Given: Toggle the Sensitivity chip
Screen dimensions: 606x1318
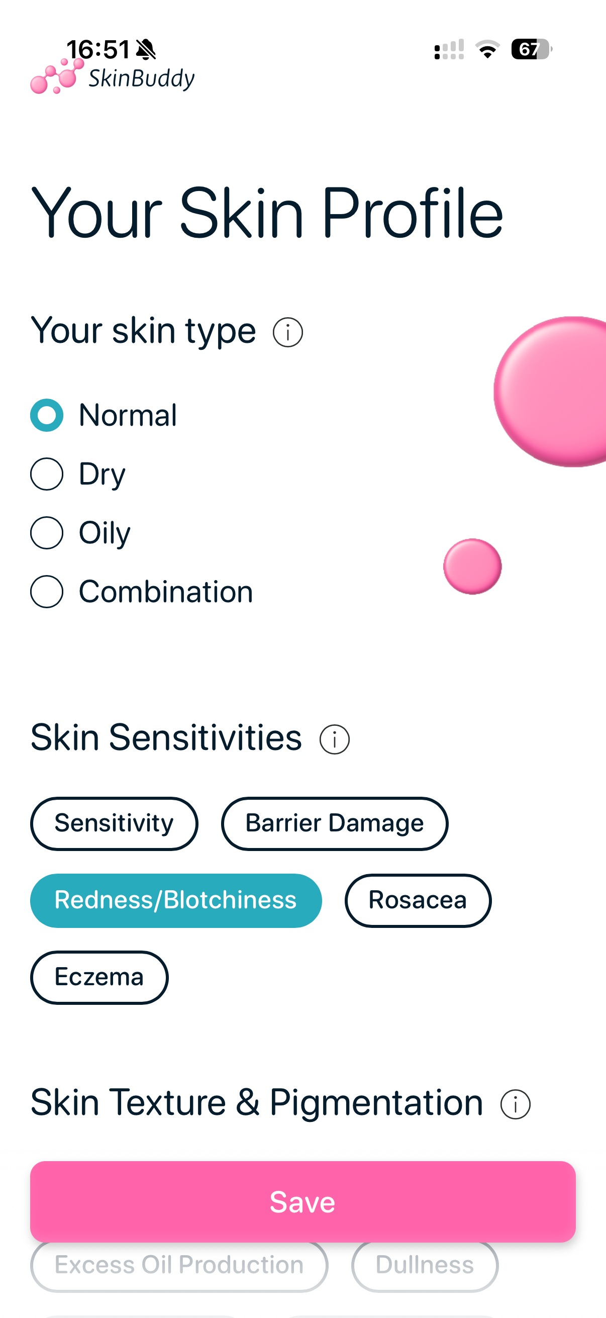Looking at the screenshot, I should click(114, 823).
